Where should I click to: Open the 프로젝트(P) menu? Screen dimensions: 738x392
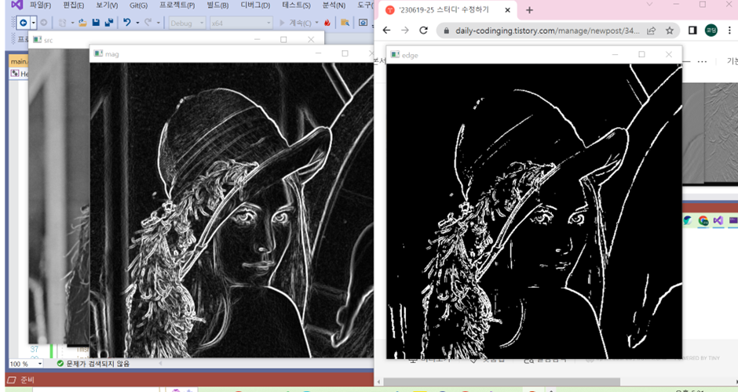click(x=177, y=5)
